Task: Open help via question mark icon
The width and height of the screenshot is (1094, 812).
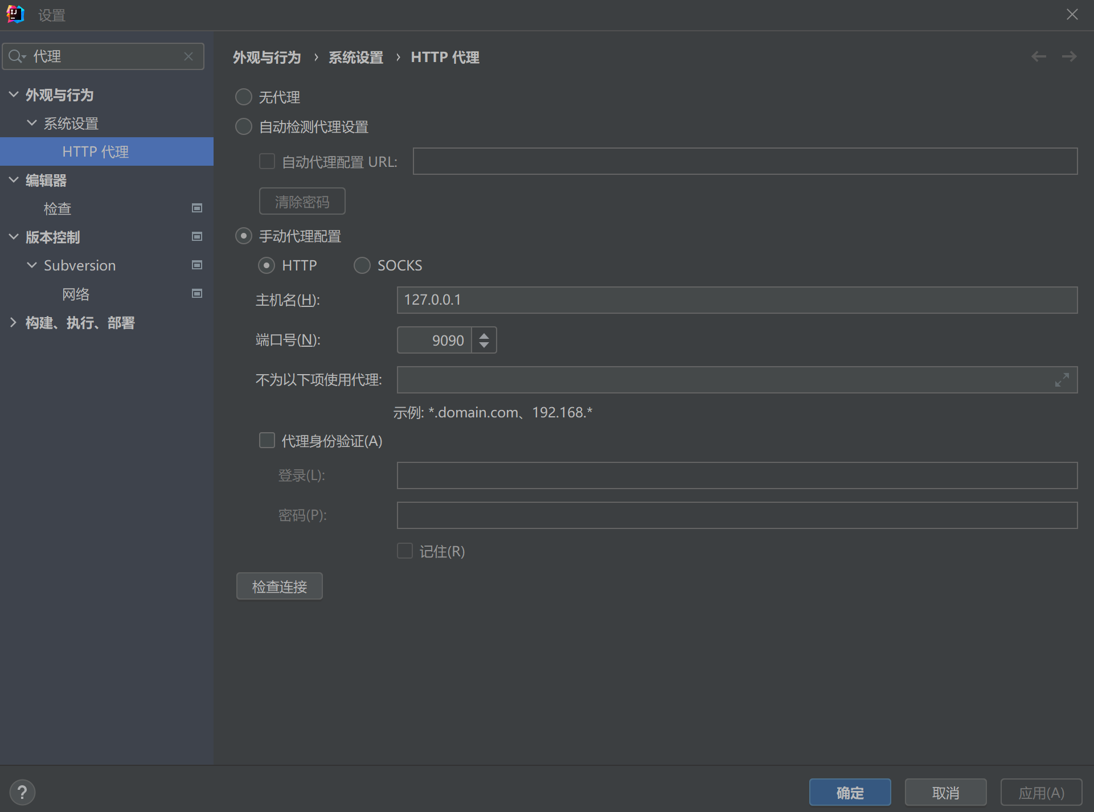Action: [22, 792]
